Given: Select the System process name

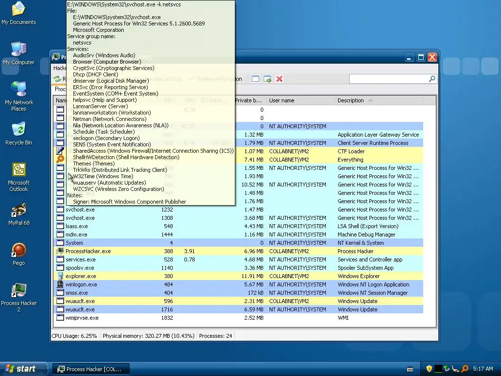Looking at the screenshot, I should [x=74, y=243].
